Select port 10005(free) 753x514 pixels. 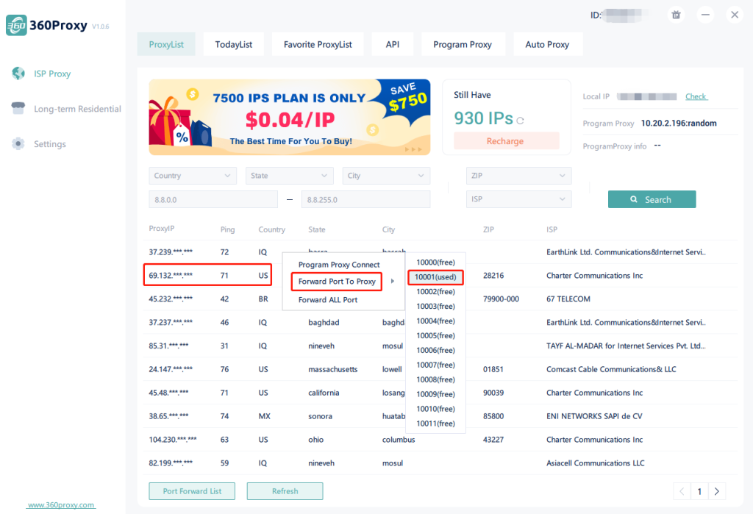pyautogui.click(x=435, y=336)
